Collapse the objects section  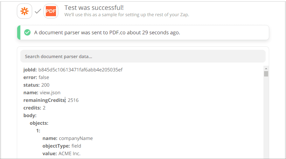[39, 123]
